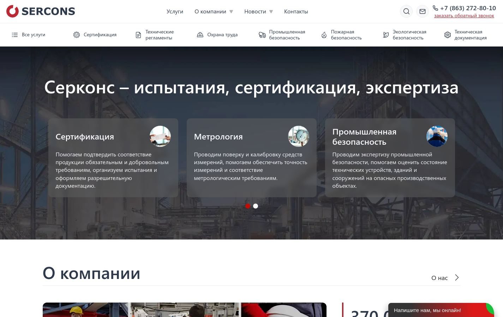The width and height of the screenshot is (503, 317).
Task: Open the Метрология card heading
Action: (218, 137)
